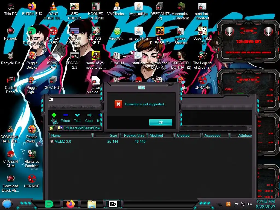Click the 16 140 packed size value
This screenshot has height=210, width=280.
tap(140, 141)
